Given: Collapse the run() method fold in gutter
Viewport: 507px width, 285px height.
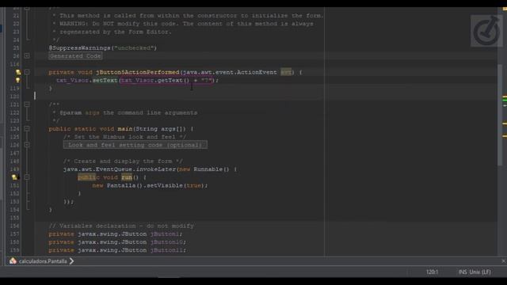Looking at the screenshot, I should (x=27, y=177).
